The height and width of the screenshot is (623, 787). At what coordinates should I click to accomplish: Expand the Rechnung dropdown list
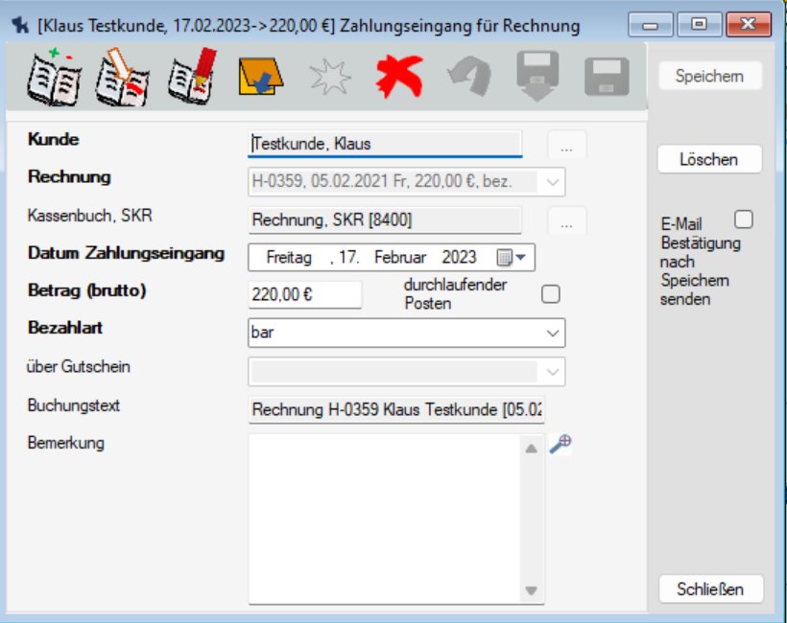click(553, 181)
